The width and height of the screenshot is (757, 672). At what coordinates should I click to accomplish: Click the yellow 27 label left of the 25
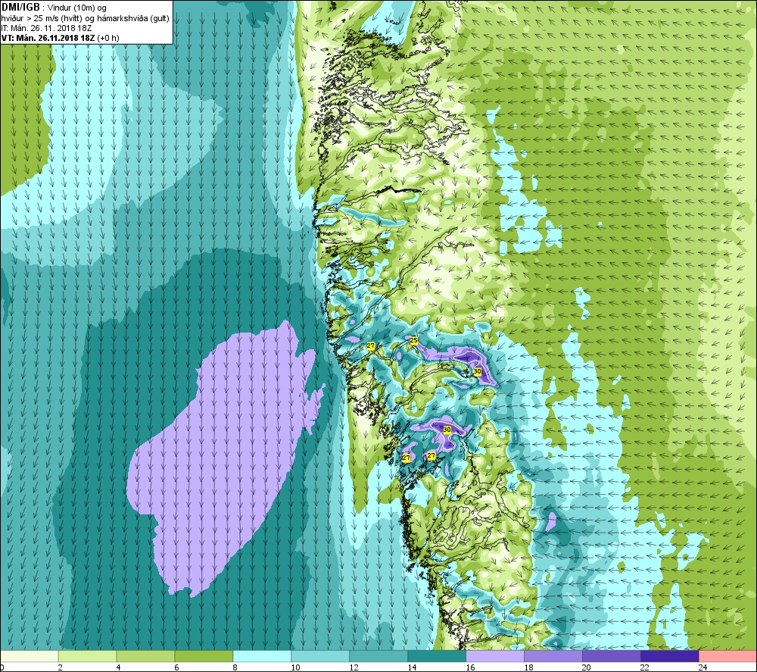pyautogui.click(x=371, y=346)
